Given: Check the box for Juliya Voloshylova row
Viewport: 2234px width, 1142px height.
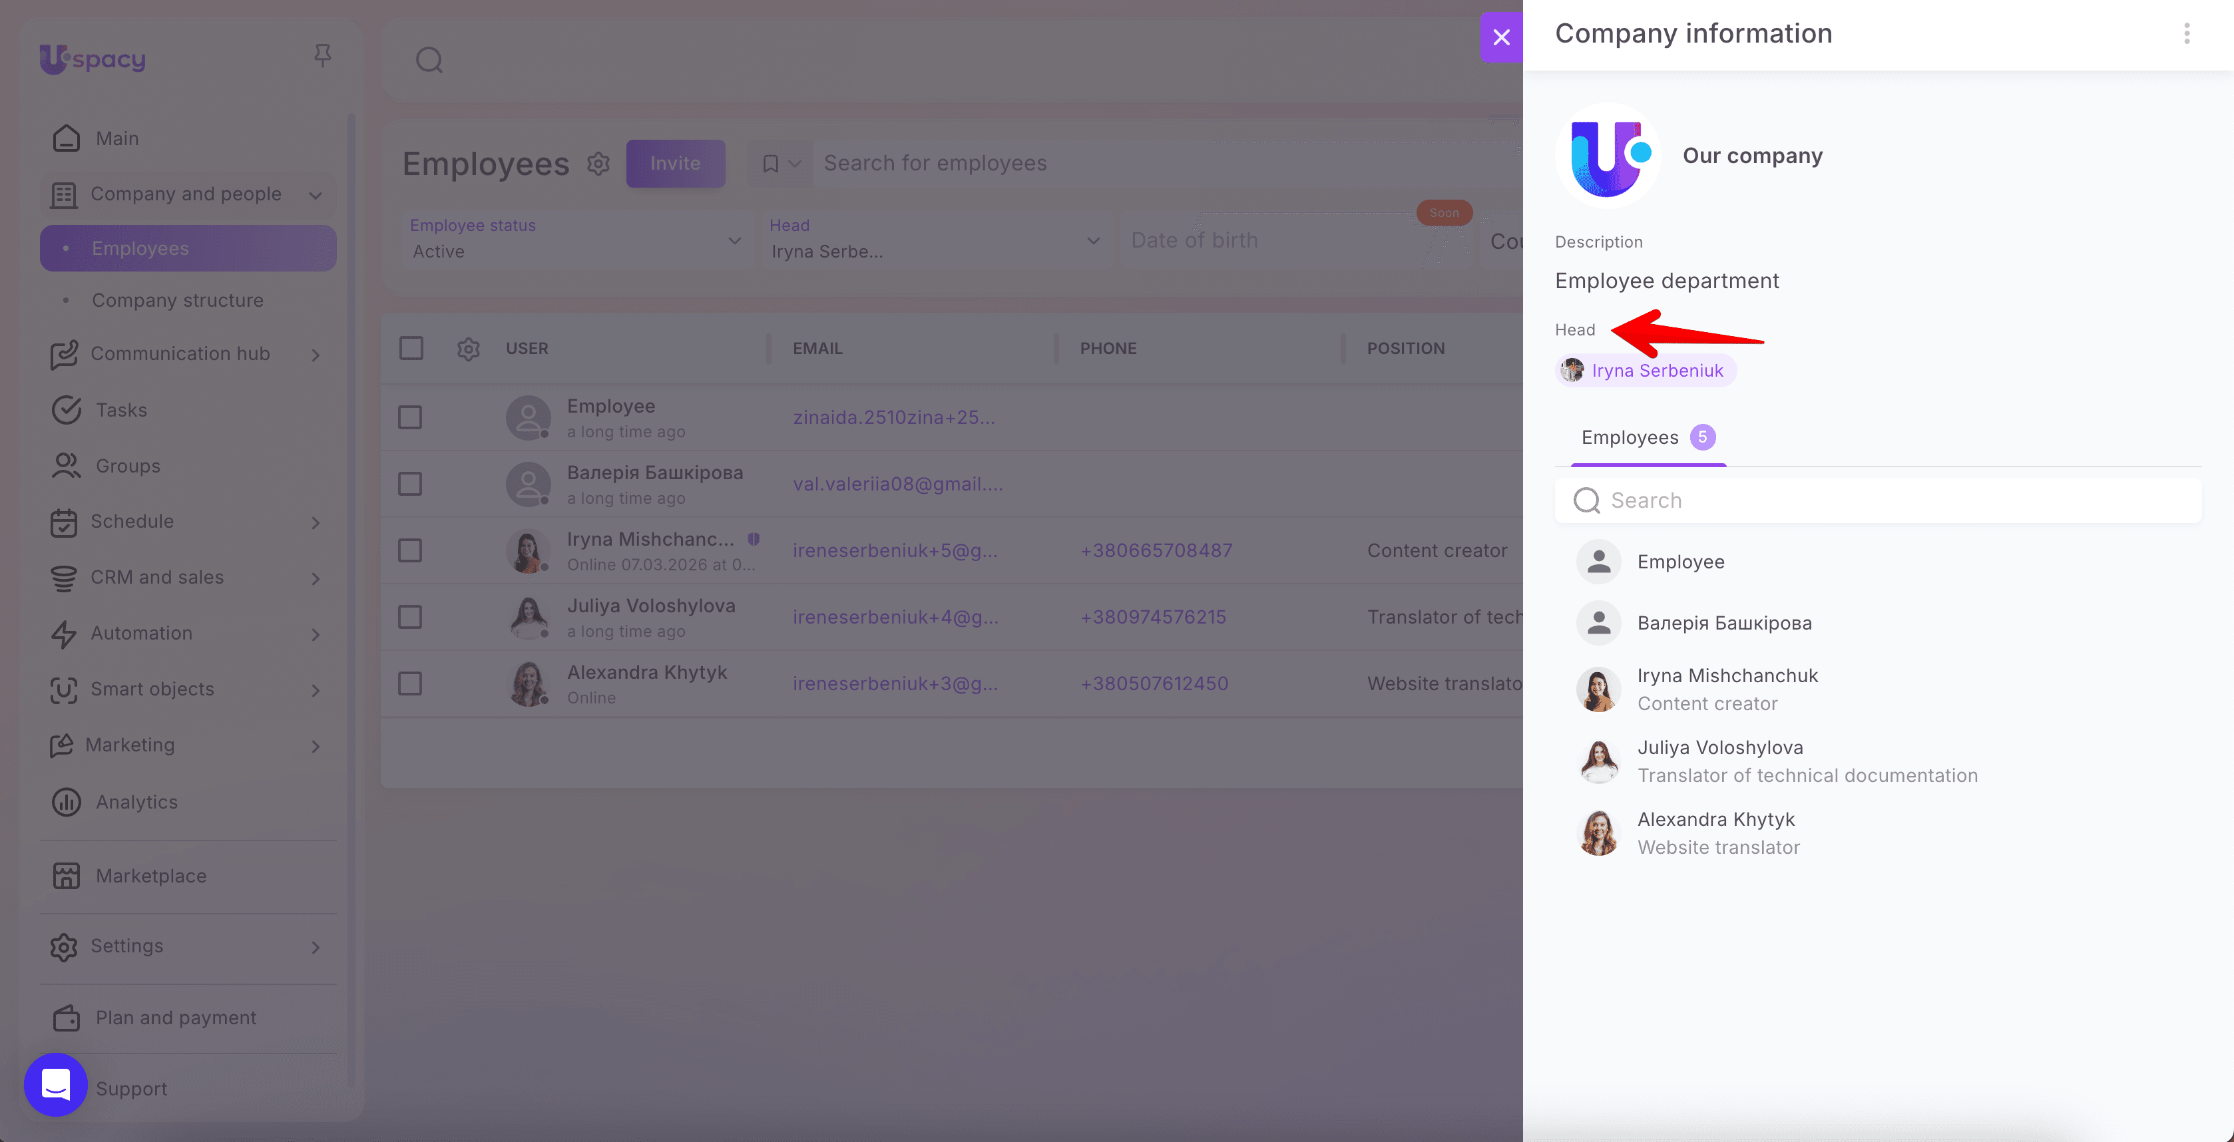Looking at the screenshot, I should point(410,618).
